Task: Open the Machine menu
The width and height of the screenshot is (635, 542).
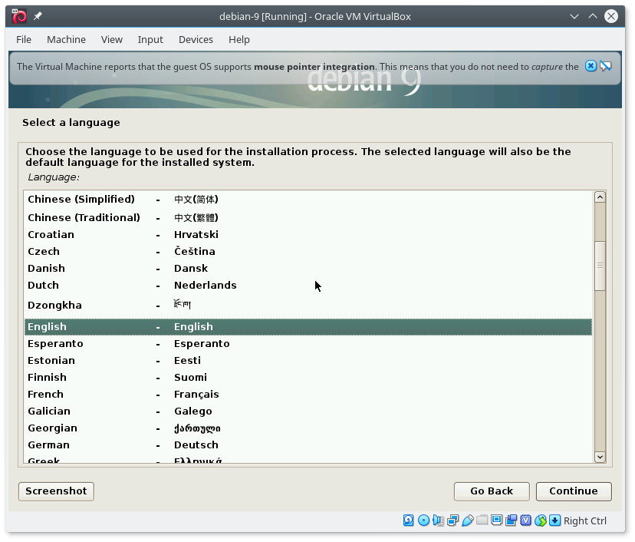Action: (66, 39)
